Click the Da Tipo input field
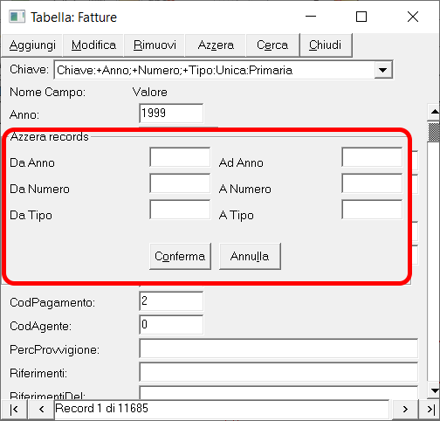This screenshot has width=440, height=421. pos(180,210)
